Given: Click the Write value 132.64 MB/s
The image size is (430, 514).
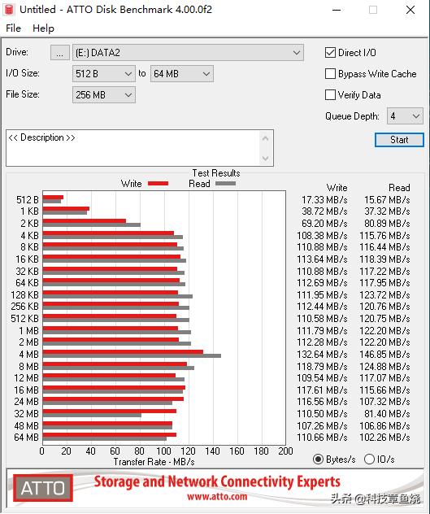Looking at the screenshot, I should point(322,355).
